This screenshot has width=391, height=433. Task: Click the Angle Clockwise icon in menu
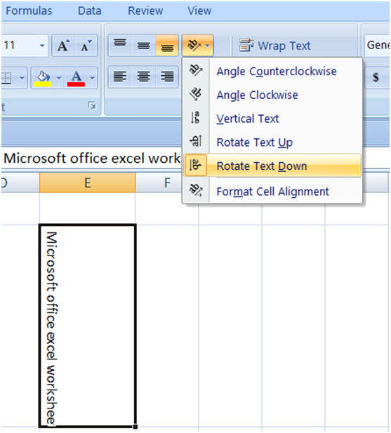[195, 94]
